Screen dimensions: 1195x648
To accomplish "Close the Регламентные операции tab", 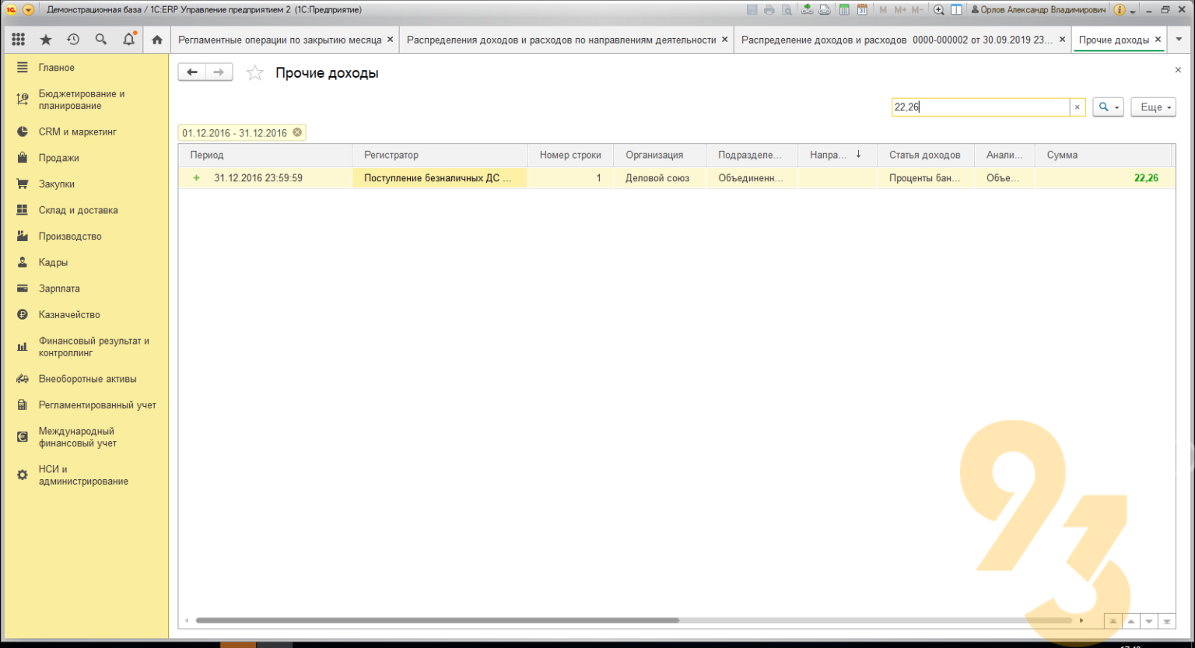I will coord(391,40).
